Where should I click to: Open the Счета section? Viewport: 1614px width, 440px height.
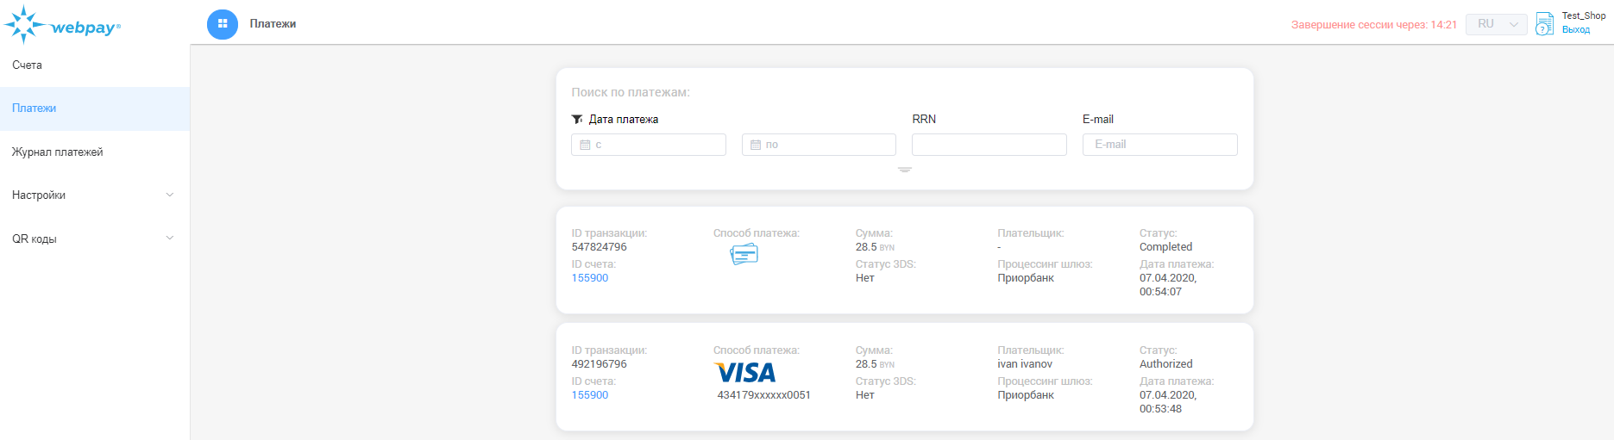[x=28, y=65]
